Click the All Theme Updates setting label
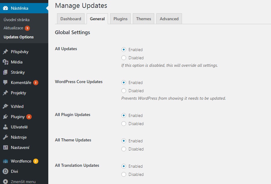The width and height of the screenshot is (271, 184). click(x=73, y=140)
